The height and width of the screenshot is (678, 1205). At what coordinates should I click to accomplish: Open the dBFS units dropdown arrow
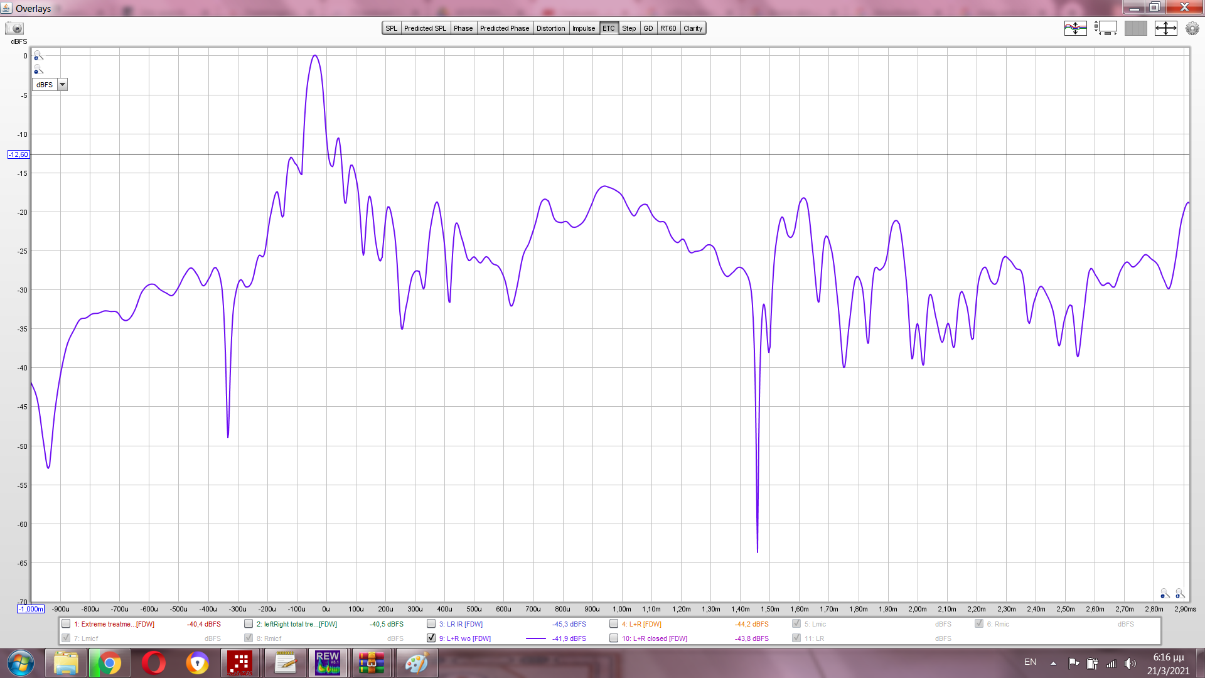pos(62,85)
